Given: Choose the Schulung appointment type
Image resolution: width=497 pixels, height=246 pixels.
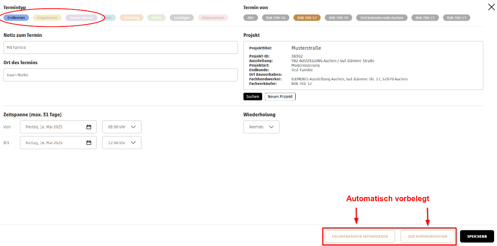Looking at the screenshot, I should pos(132,18).
